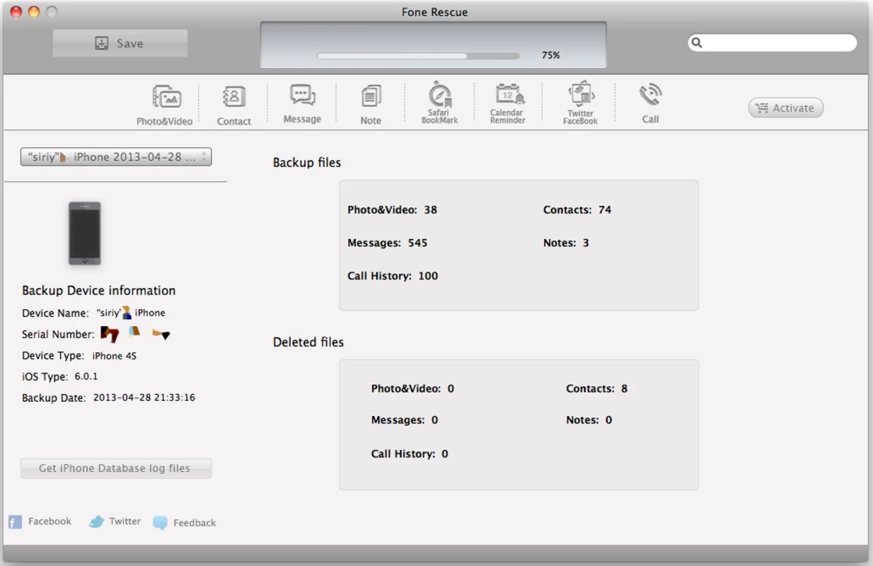Open the Note category
The width and height of the screenshot is (873, 566).
point(371,105)
